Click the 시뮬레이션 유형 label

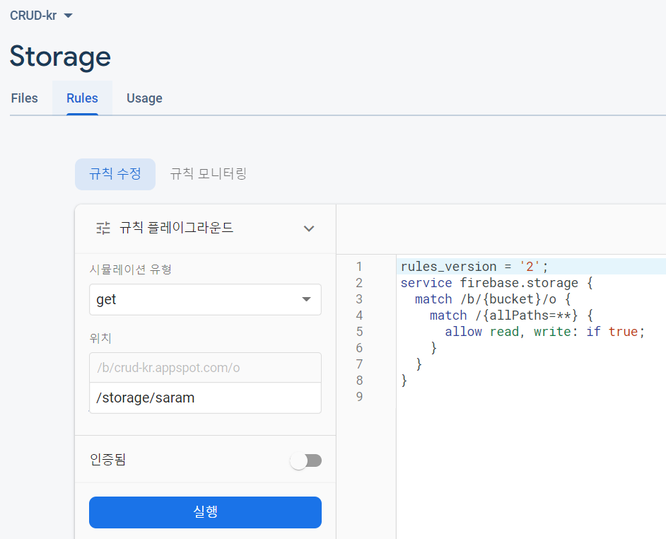[130, 269]
